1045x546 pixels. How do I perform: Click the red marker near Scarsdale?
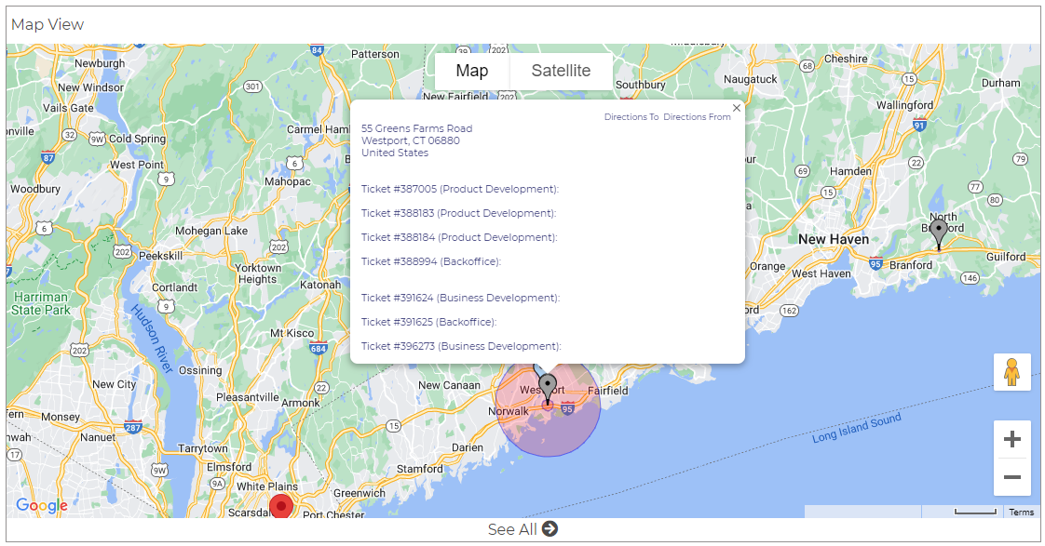coord(281,506)
